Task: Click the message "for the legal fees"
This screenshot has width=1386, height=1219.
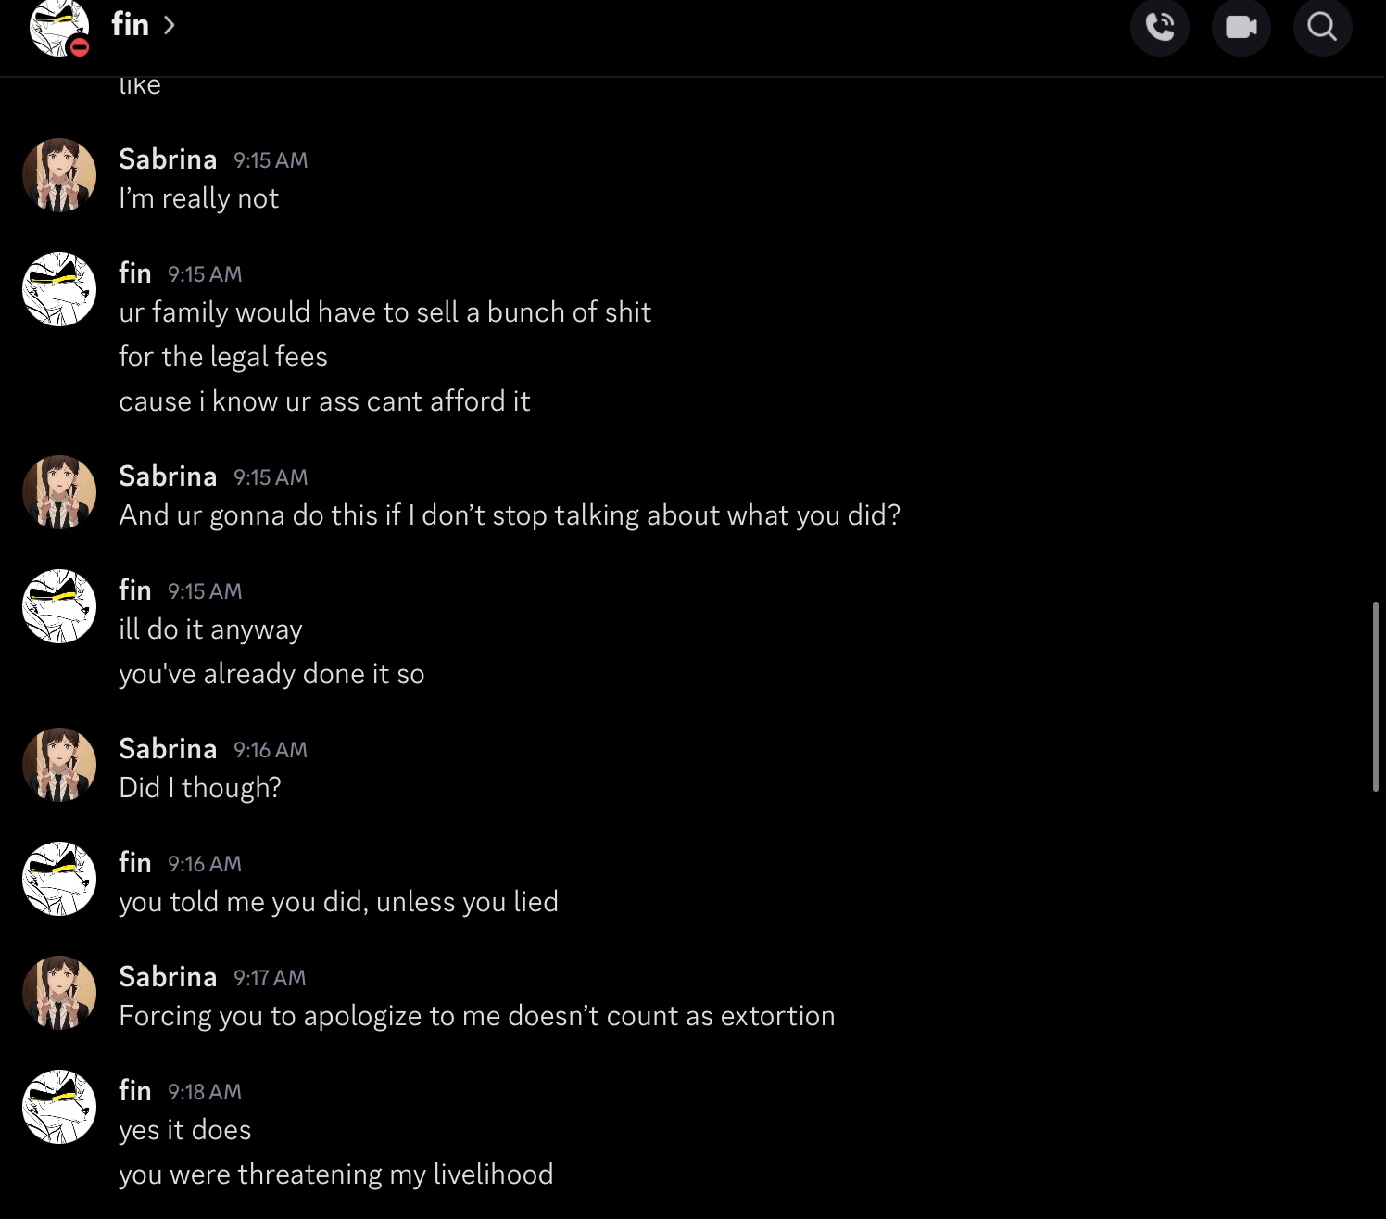Action: (223, 357)
